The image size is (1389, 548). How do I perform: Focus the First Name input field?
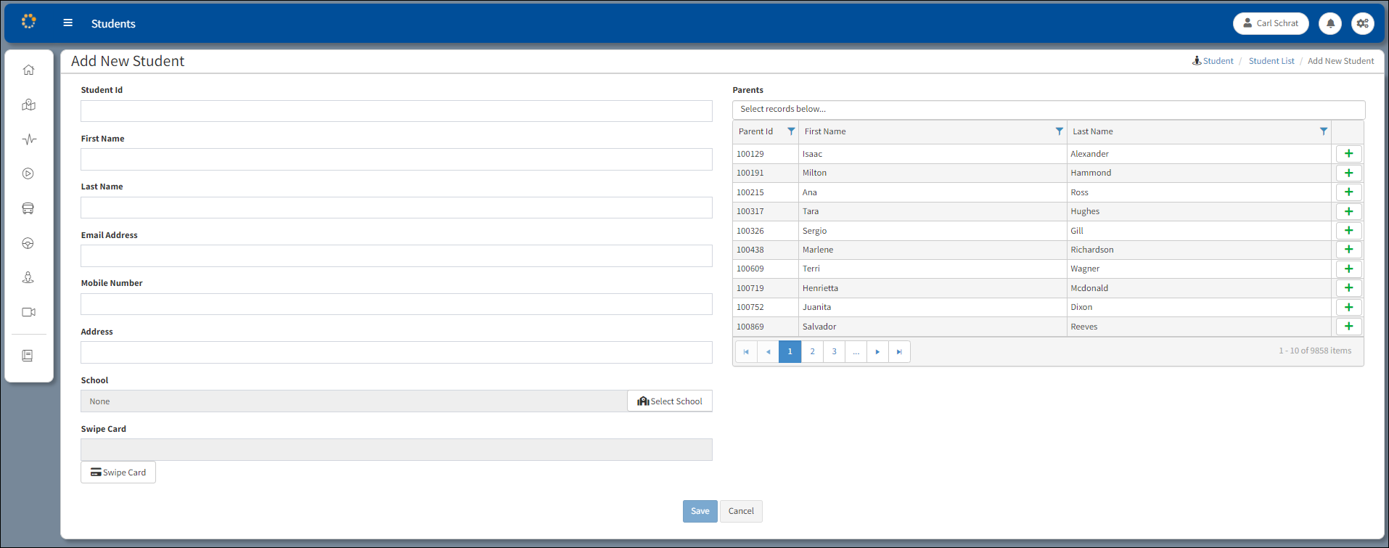[x=396, y=160]
